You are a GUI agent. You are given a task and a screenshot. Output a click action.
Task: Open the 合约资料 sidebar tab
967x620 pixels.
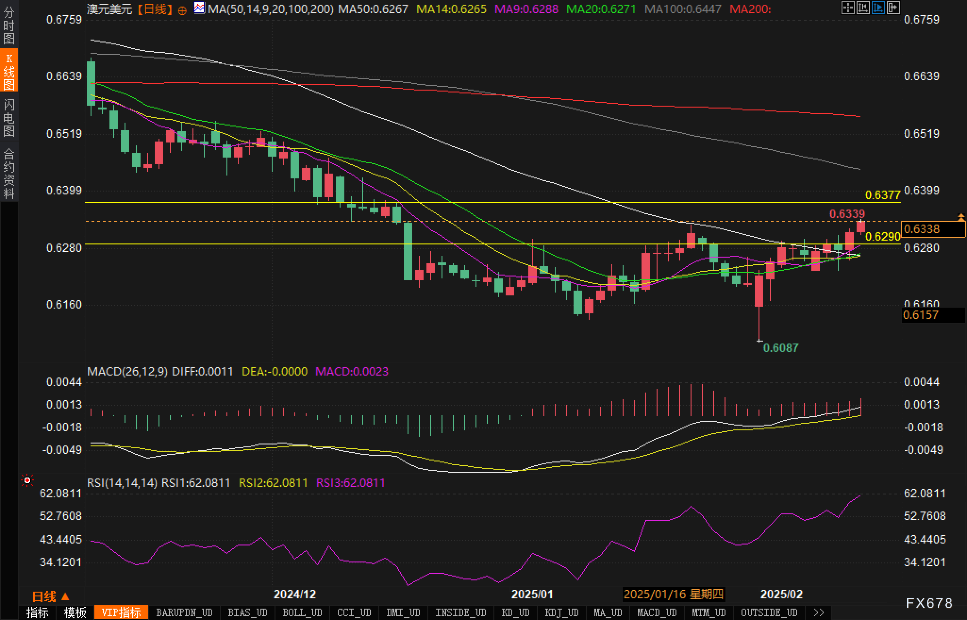[9, 173]
